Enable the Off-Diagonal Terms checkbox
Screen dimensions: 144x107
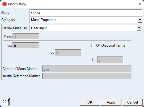[93, 45]
